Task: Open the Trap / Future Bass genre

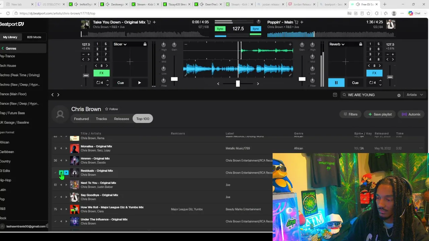Action: pyautogui.click(x=12, y=113)
